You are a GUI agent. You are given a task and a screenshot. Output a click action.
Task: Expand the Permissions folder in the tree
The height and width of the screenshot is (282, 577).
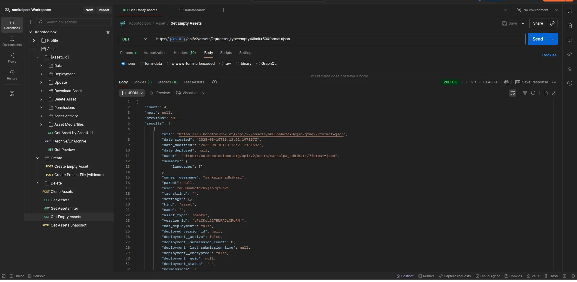tap(41, 108)
